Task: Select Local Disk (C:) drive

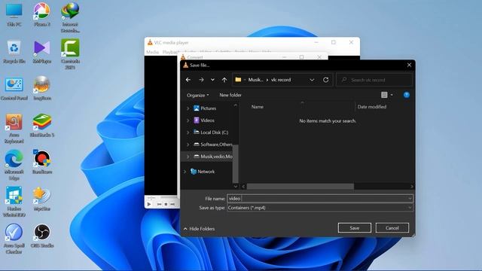Action: coord(211,132)
